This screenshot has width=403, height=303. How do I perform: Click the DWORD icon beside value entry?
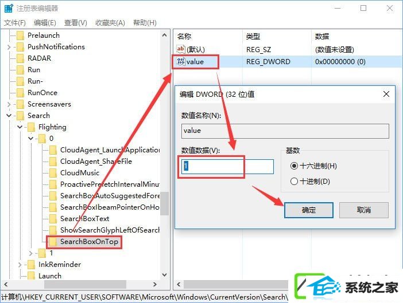click(181, 61)
